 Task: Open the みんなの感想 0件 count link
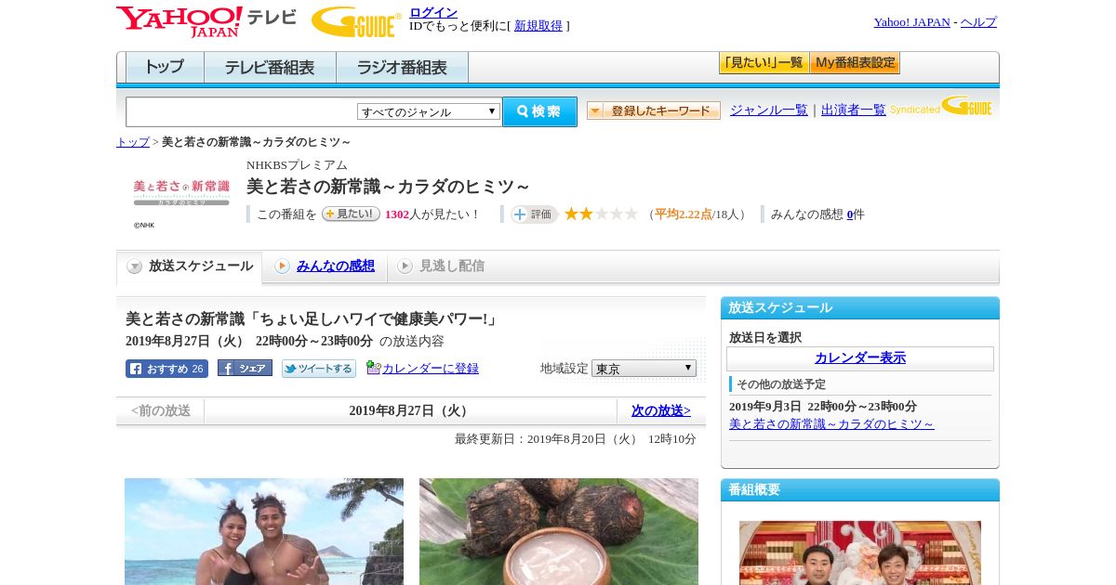(850, 214)
